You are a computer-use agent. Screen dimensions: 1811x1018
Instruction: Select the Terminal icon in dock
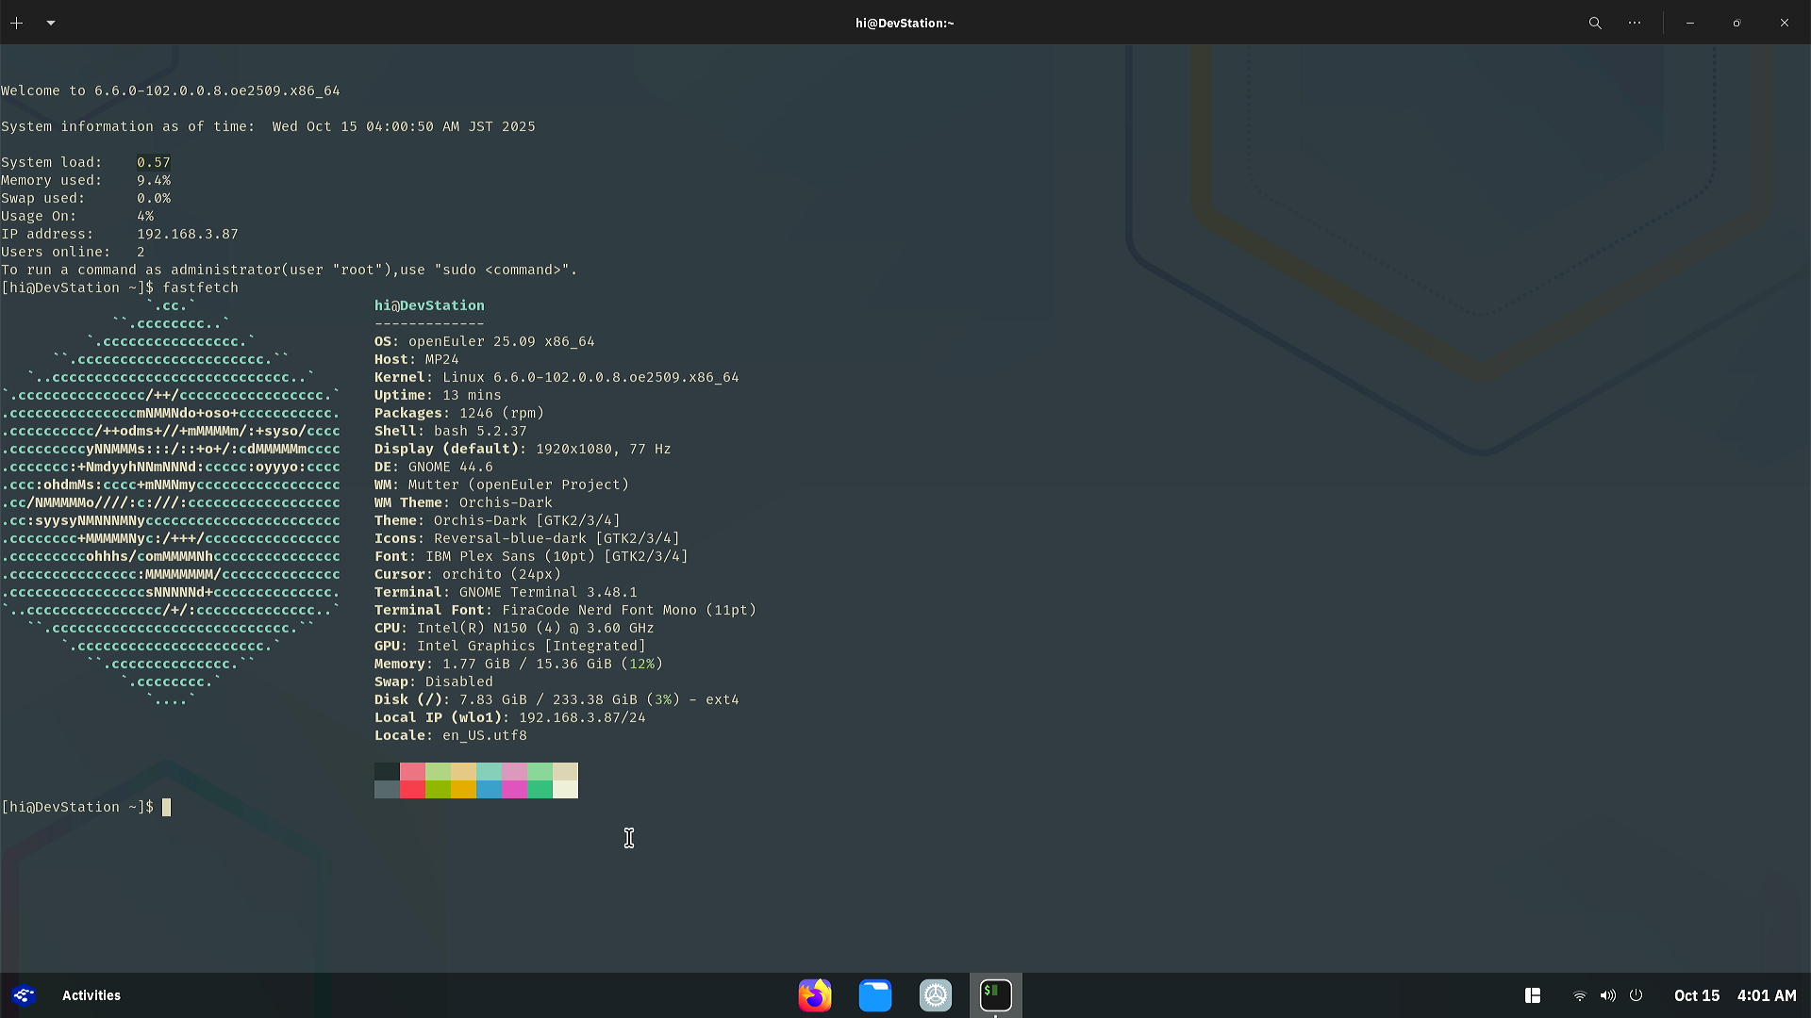pos(996,995)
